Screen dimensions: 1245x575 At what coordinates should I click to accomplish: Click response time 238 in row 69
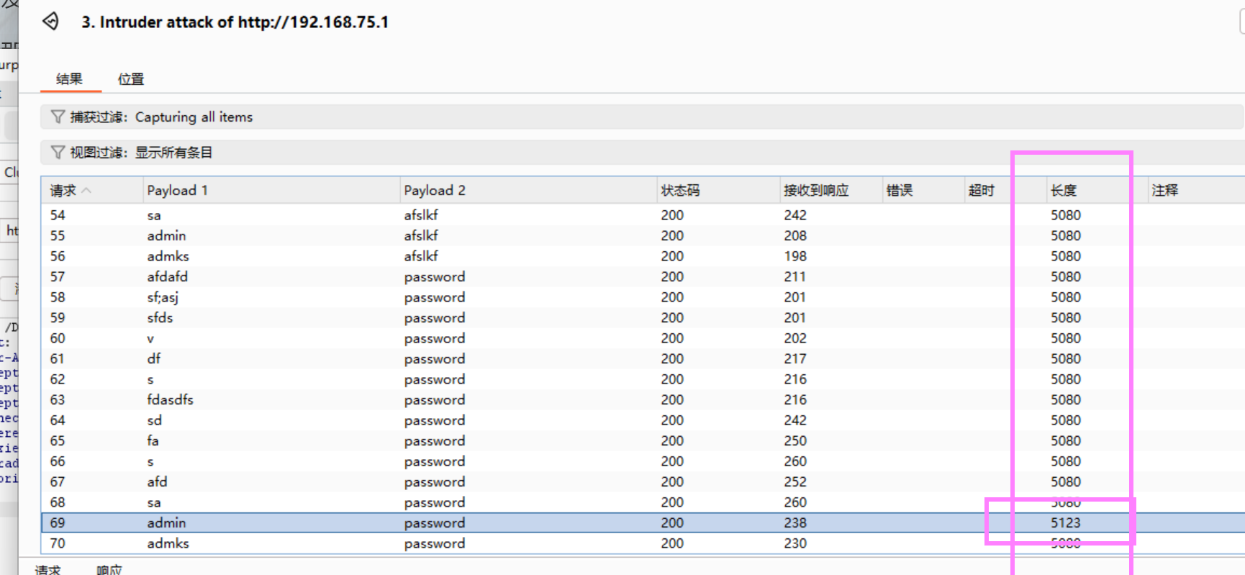tap(795, 523)
